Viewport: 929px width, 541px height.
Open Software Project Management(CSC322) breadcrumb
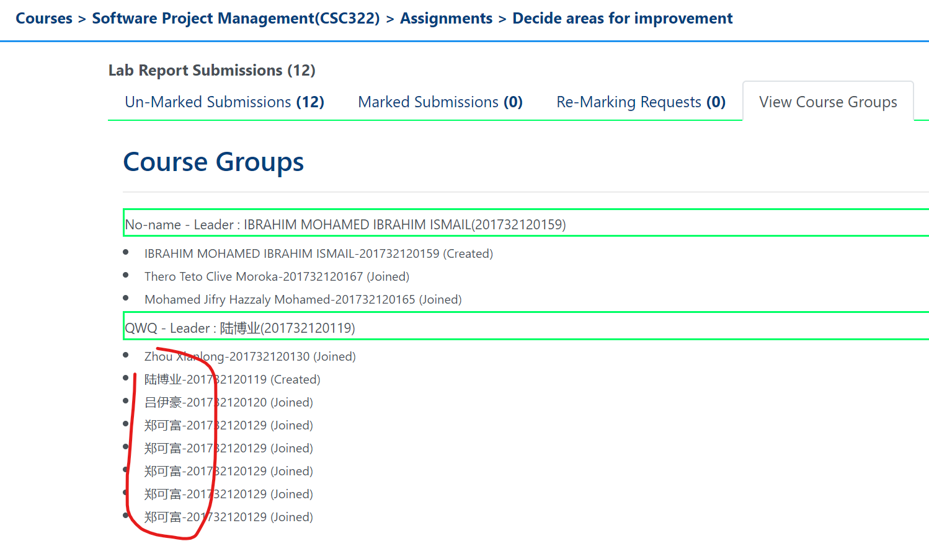pyautogui.click(x=236, y=19)
